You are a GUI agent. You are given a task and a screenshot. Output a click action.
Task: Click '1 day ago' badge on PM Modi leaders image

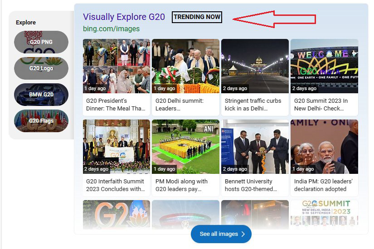(x=165, y=169)
